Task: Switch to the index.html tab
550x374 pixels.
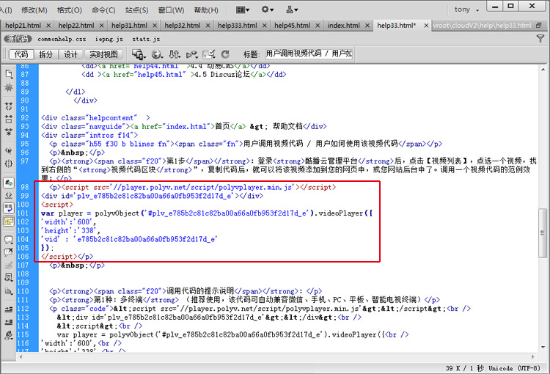Action: click(x=343, y=25)
